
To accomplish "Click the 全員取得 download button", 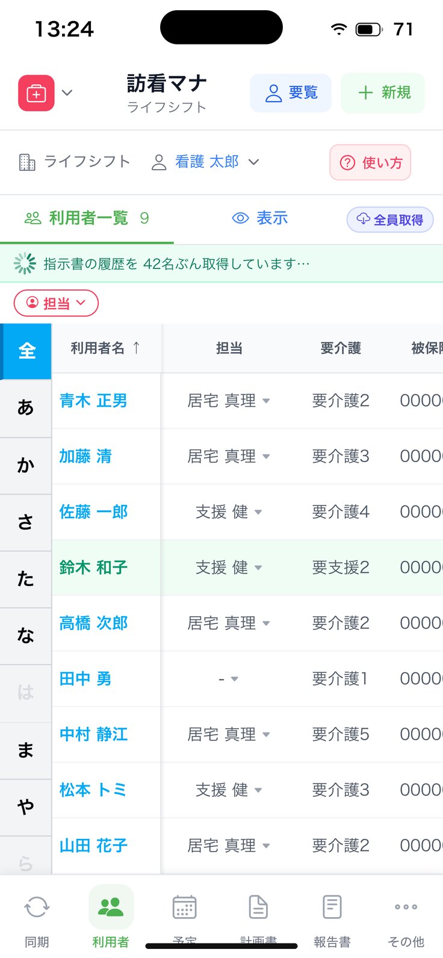I will 390,220.
